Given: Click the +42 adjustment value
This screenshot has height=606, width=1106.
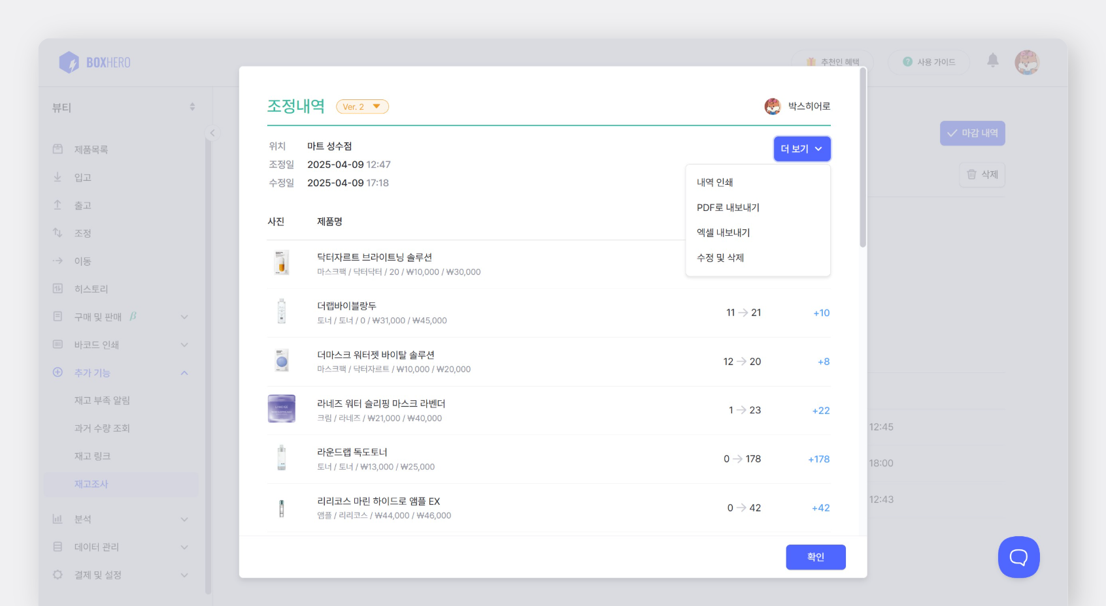Looking at the screenshot, I should (x=821, y=508).
